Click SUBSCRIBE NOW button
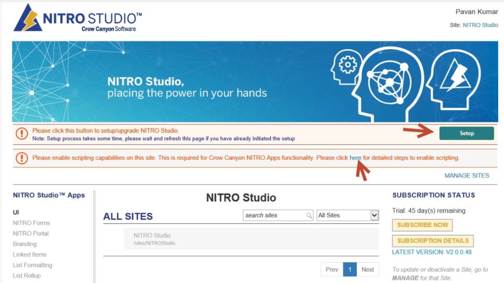 tap(422, 225)
